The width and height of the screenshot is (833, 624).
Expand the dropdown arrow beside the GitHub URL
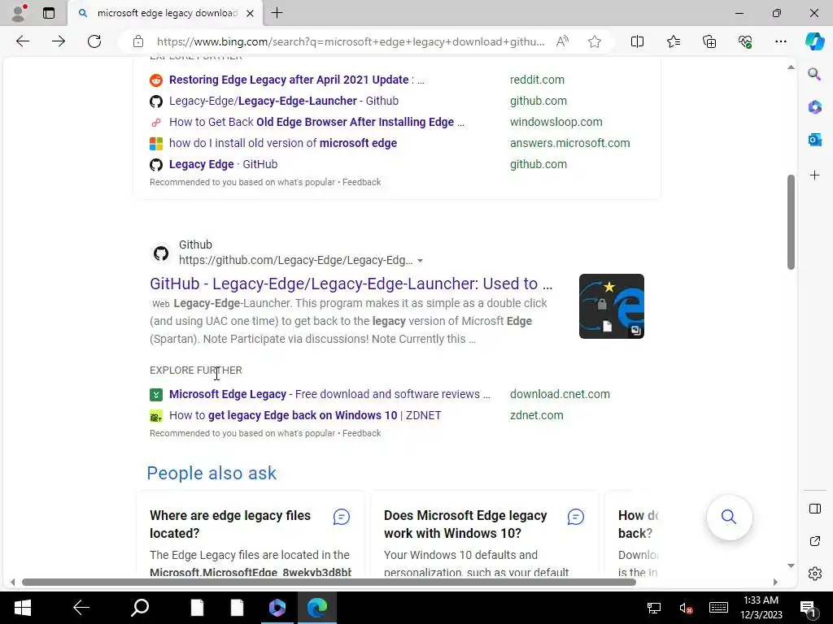(421, 261)
